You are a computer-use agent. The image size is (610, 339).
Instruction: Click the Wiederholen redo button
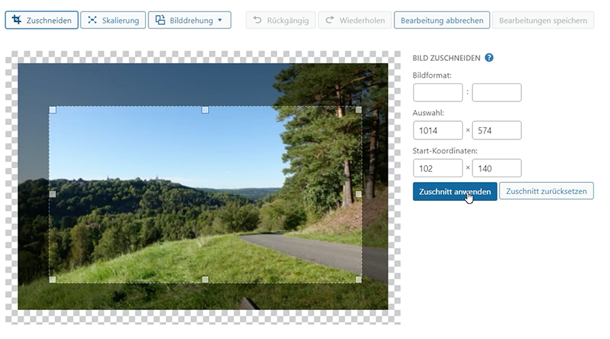(354, 20)
